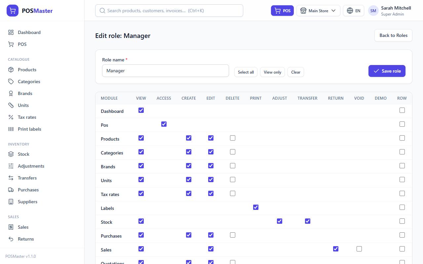Click Clear permissions button
The image size is (423, 264).
(296, 72)
